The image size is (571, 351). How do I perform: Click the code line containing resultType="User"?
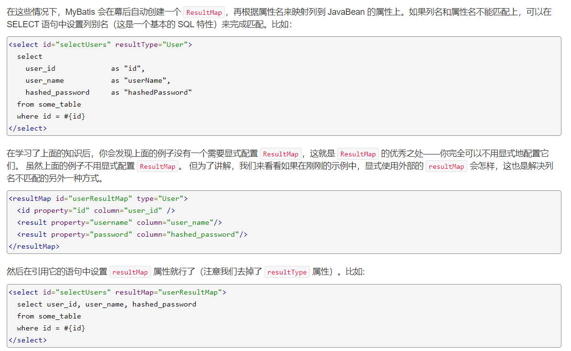[x=100, y=44]
